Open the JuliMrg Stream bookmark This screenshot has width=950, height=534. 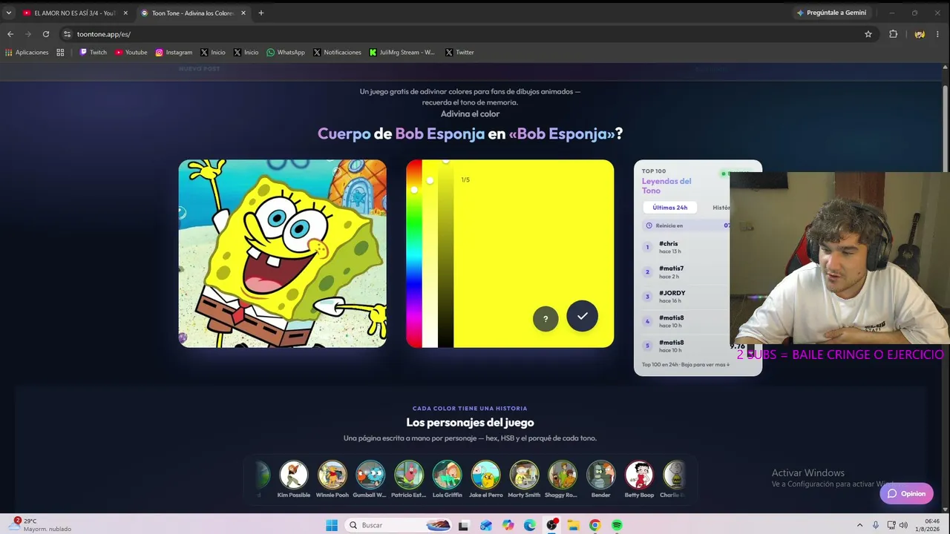click(402, 53)
